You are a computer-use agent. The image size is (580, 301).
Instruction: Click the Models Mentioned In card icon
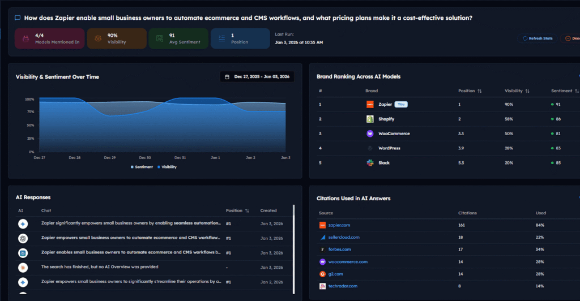25,38
